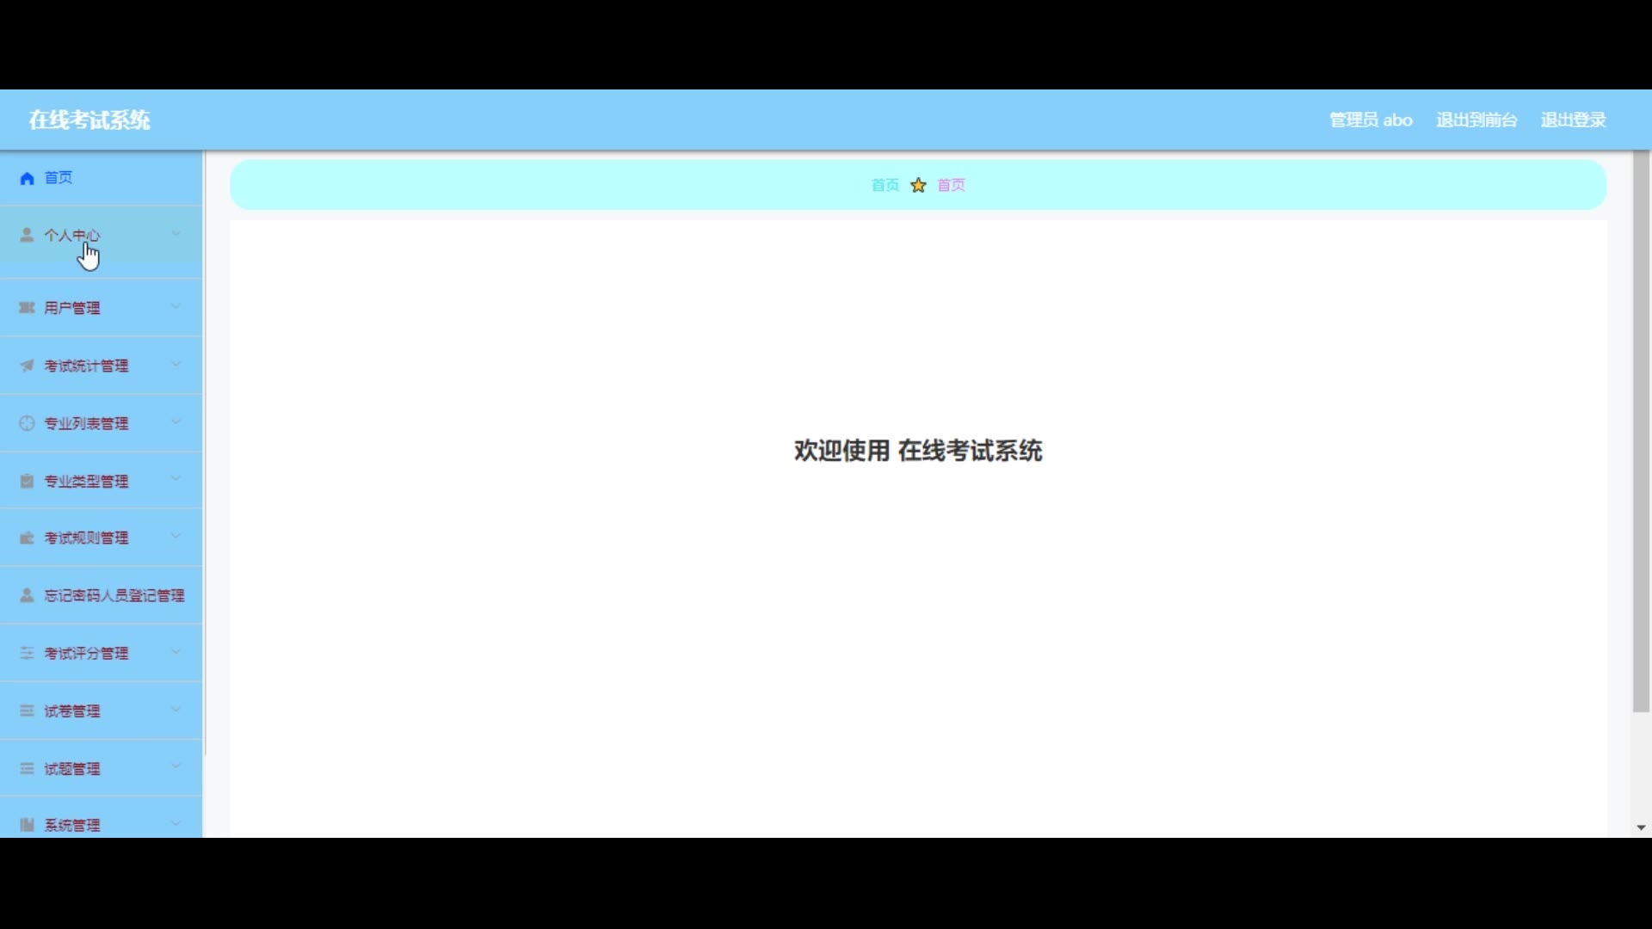Click the star icon in breadcrumb bar
The height and width of the screenshot is (929, 1652).
tap(919, 185)
